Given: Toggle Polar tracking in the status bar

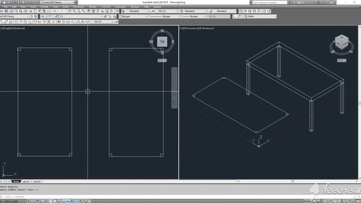Looking at the screenshot, I should coord(46,201).
